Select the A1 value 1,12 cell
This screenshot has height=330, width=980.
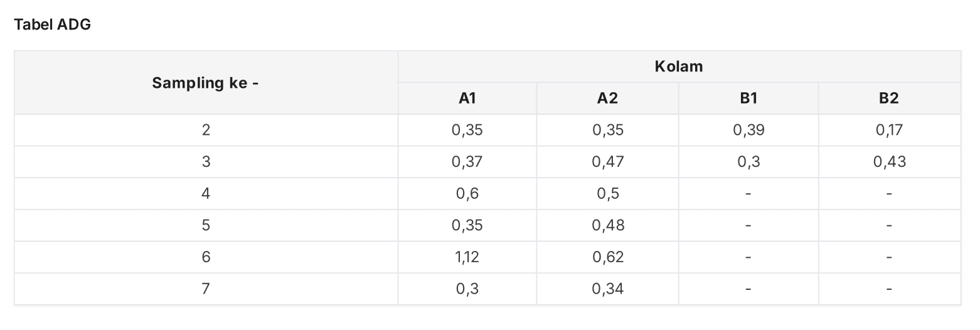point(467,257)
